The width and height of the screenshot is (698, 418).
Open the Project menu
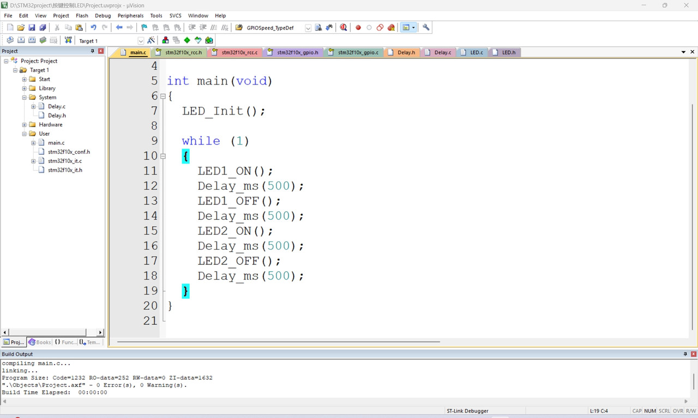(x=61, y=16)
